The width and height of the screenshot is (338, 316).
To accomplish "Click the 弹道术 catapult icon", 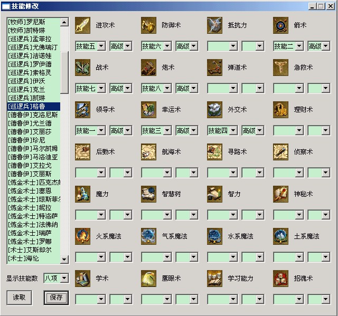I will point(214,68).
